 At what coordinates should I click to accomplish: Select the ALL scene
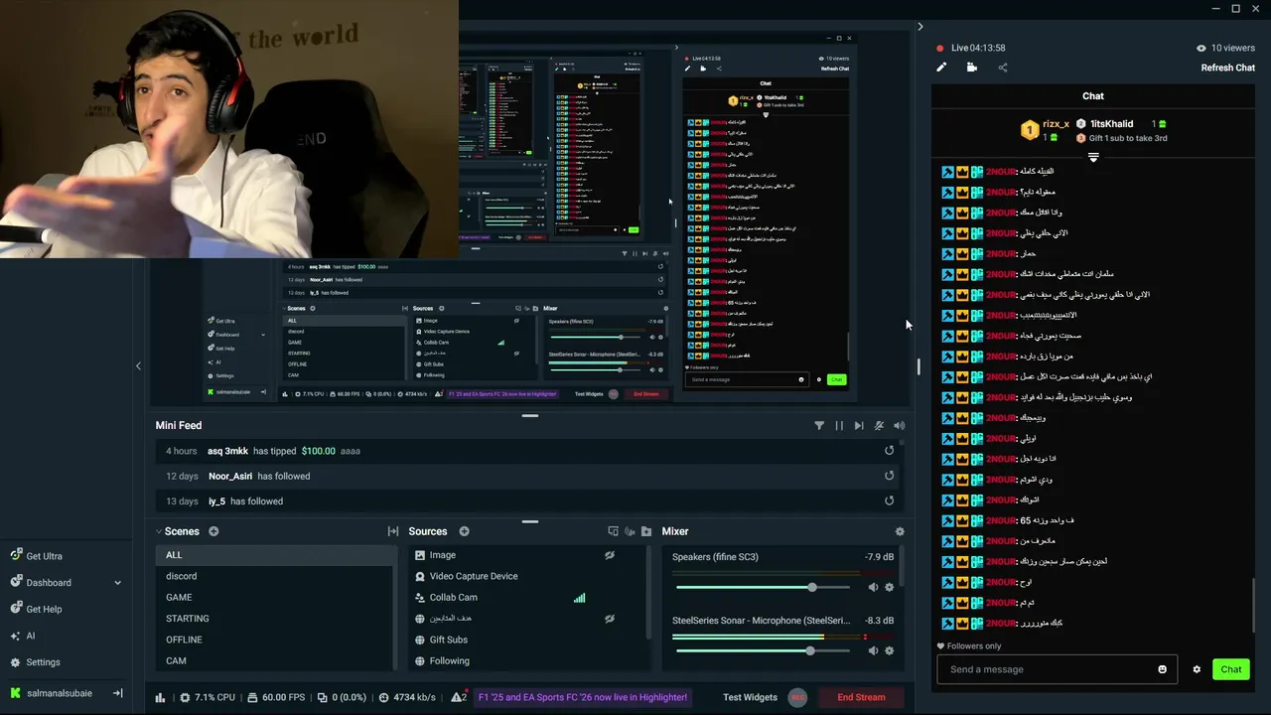click(x=275, y=555)
